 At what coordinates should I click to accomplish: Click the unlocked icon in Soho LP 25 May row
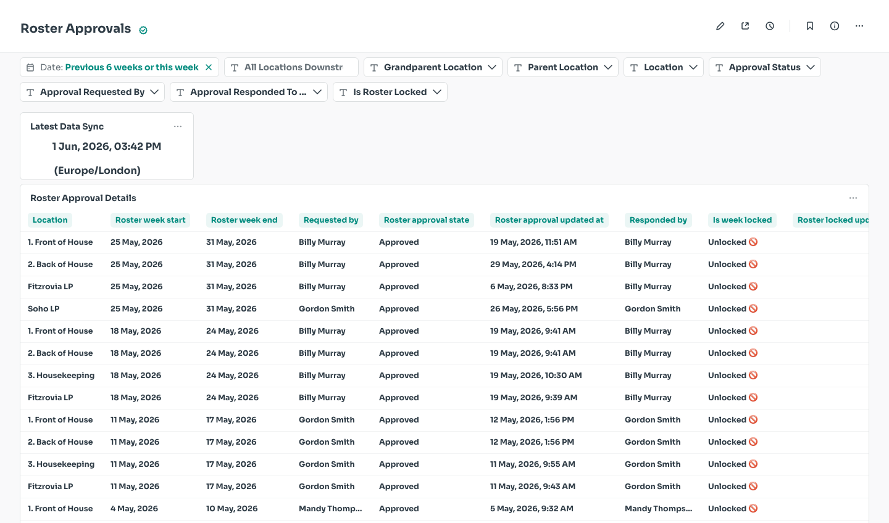[x=753, y=308]
